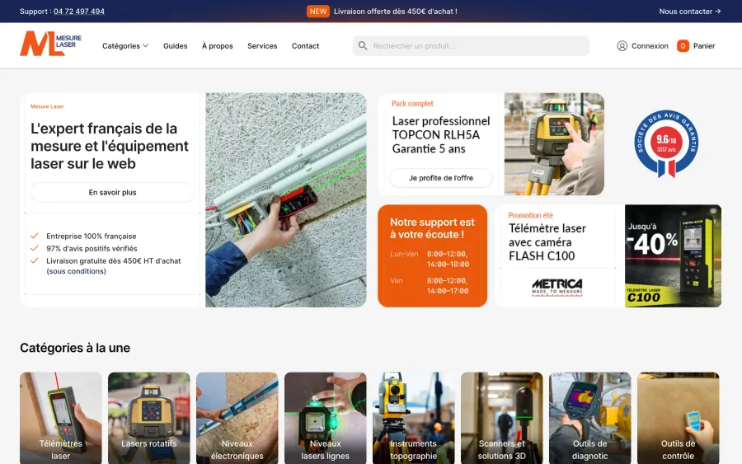
Task: Click the Société des Avis Garantis badge
Action: pyautogui.click(x=666, y=143)
